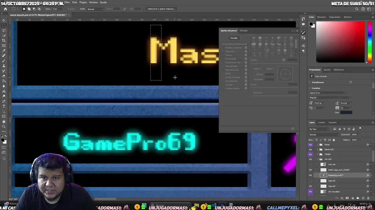The image size is (375, 210).
Task: Switch to the Ajustes tab
Action: (x=327, y=70)
